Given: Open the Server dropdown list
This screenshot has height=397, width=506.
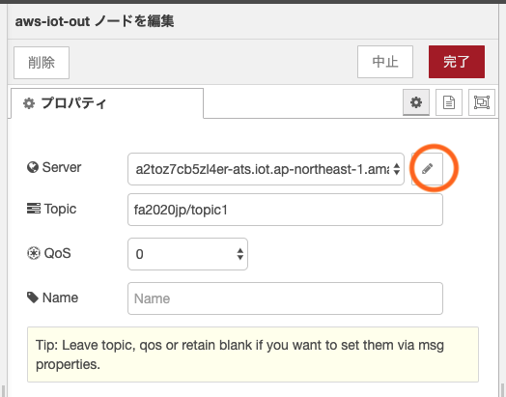Looking at the screenshot, I should click(x=266, y=169).
